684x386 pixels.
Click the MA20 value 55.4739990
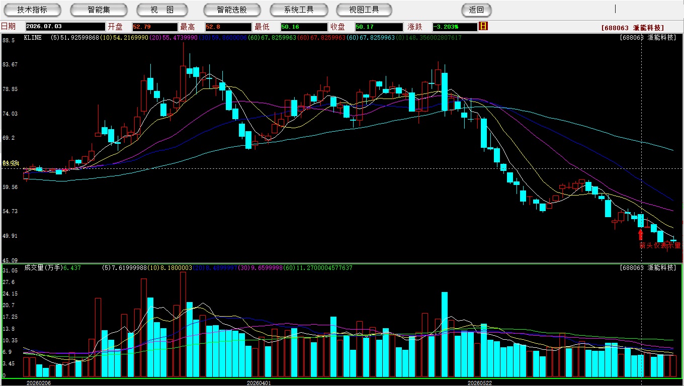(181, 38)
